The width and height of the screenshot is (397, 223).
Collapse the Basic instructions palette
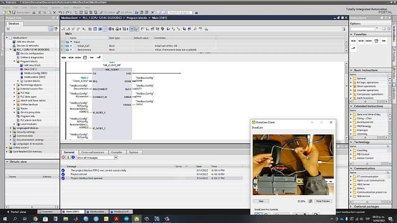point(352,70)
